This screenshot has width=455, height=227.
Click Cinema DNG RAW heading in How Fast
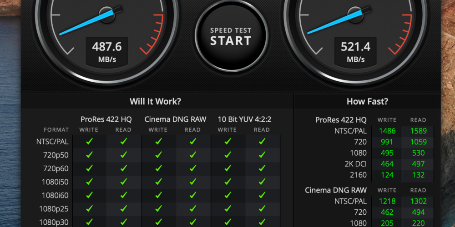336,190
